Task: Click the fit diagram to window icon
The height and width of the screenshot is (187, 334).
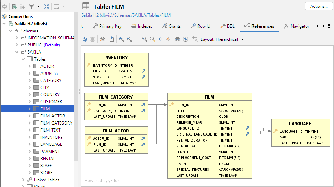Action: tap(160, 39)
